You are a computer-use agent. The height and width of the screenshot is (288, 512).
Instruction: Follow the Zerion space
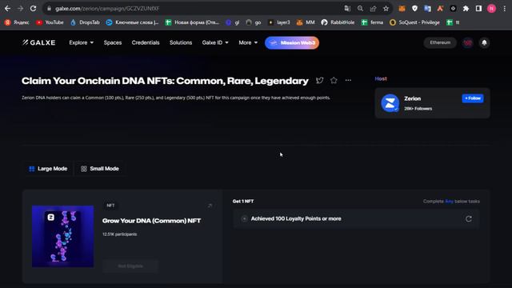point(473,98)
